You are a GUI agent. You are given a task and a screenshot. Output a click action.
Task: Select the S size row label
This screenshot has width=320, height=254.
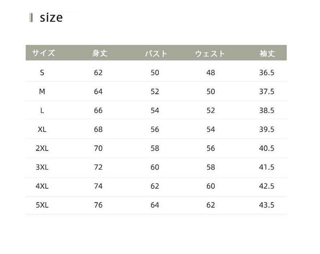click(42, 72)
